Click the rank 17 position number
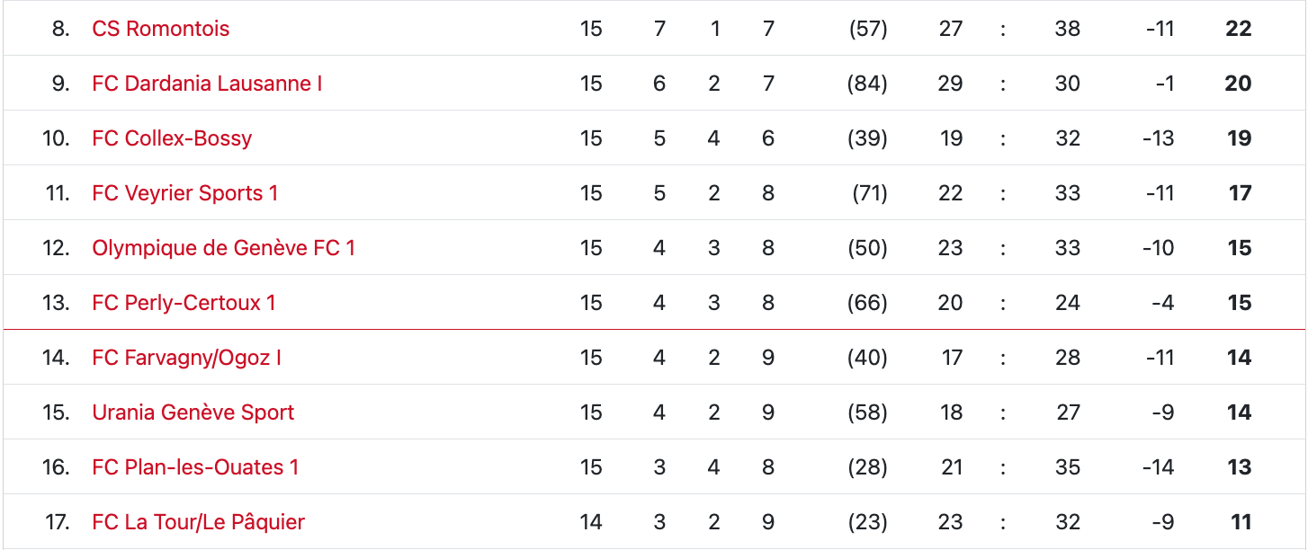 (x=57, y=522)
